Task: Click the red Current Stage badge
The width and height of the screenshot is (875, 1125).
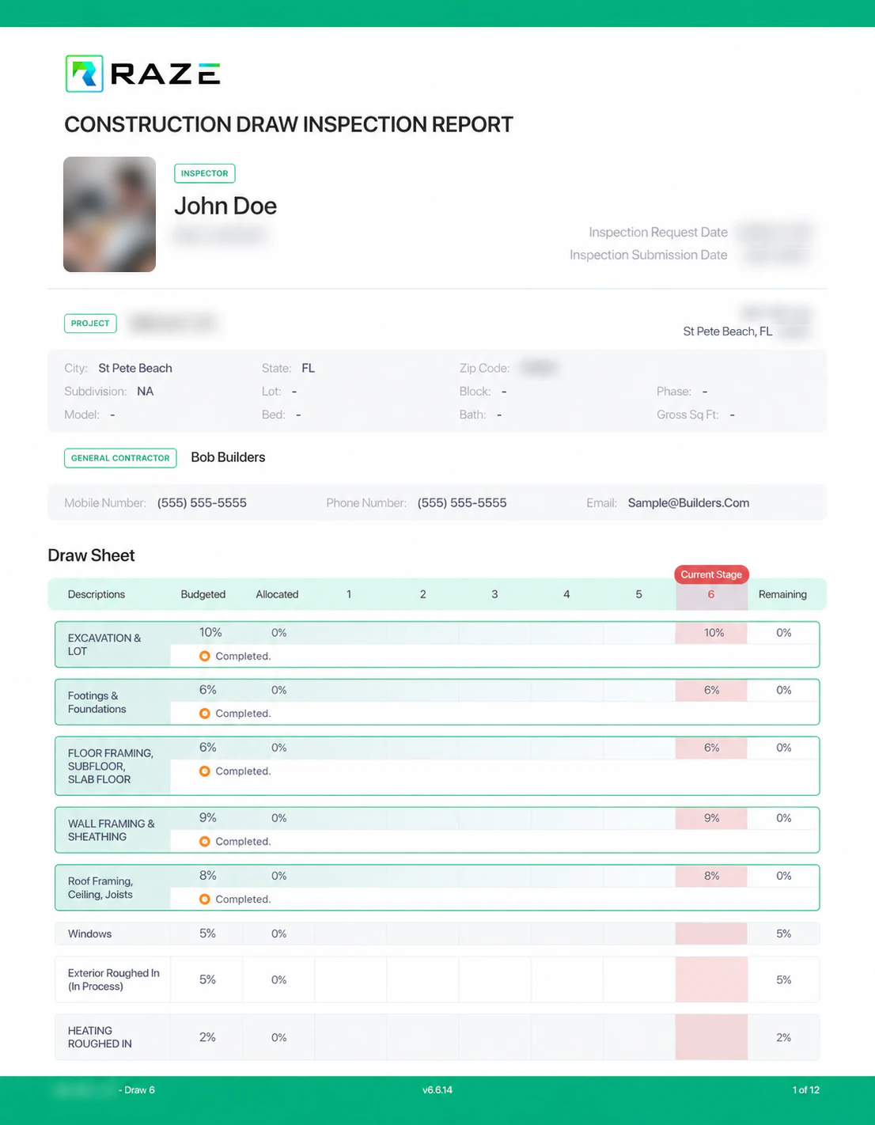Action: (x=711, y=574)
